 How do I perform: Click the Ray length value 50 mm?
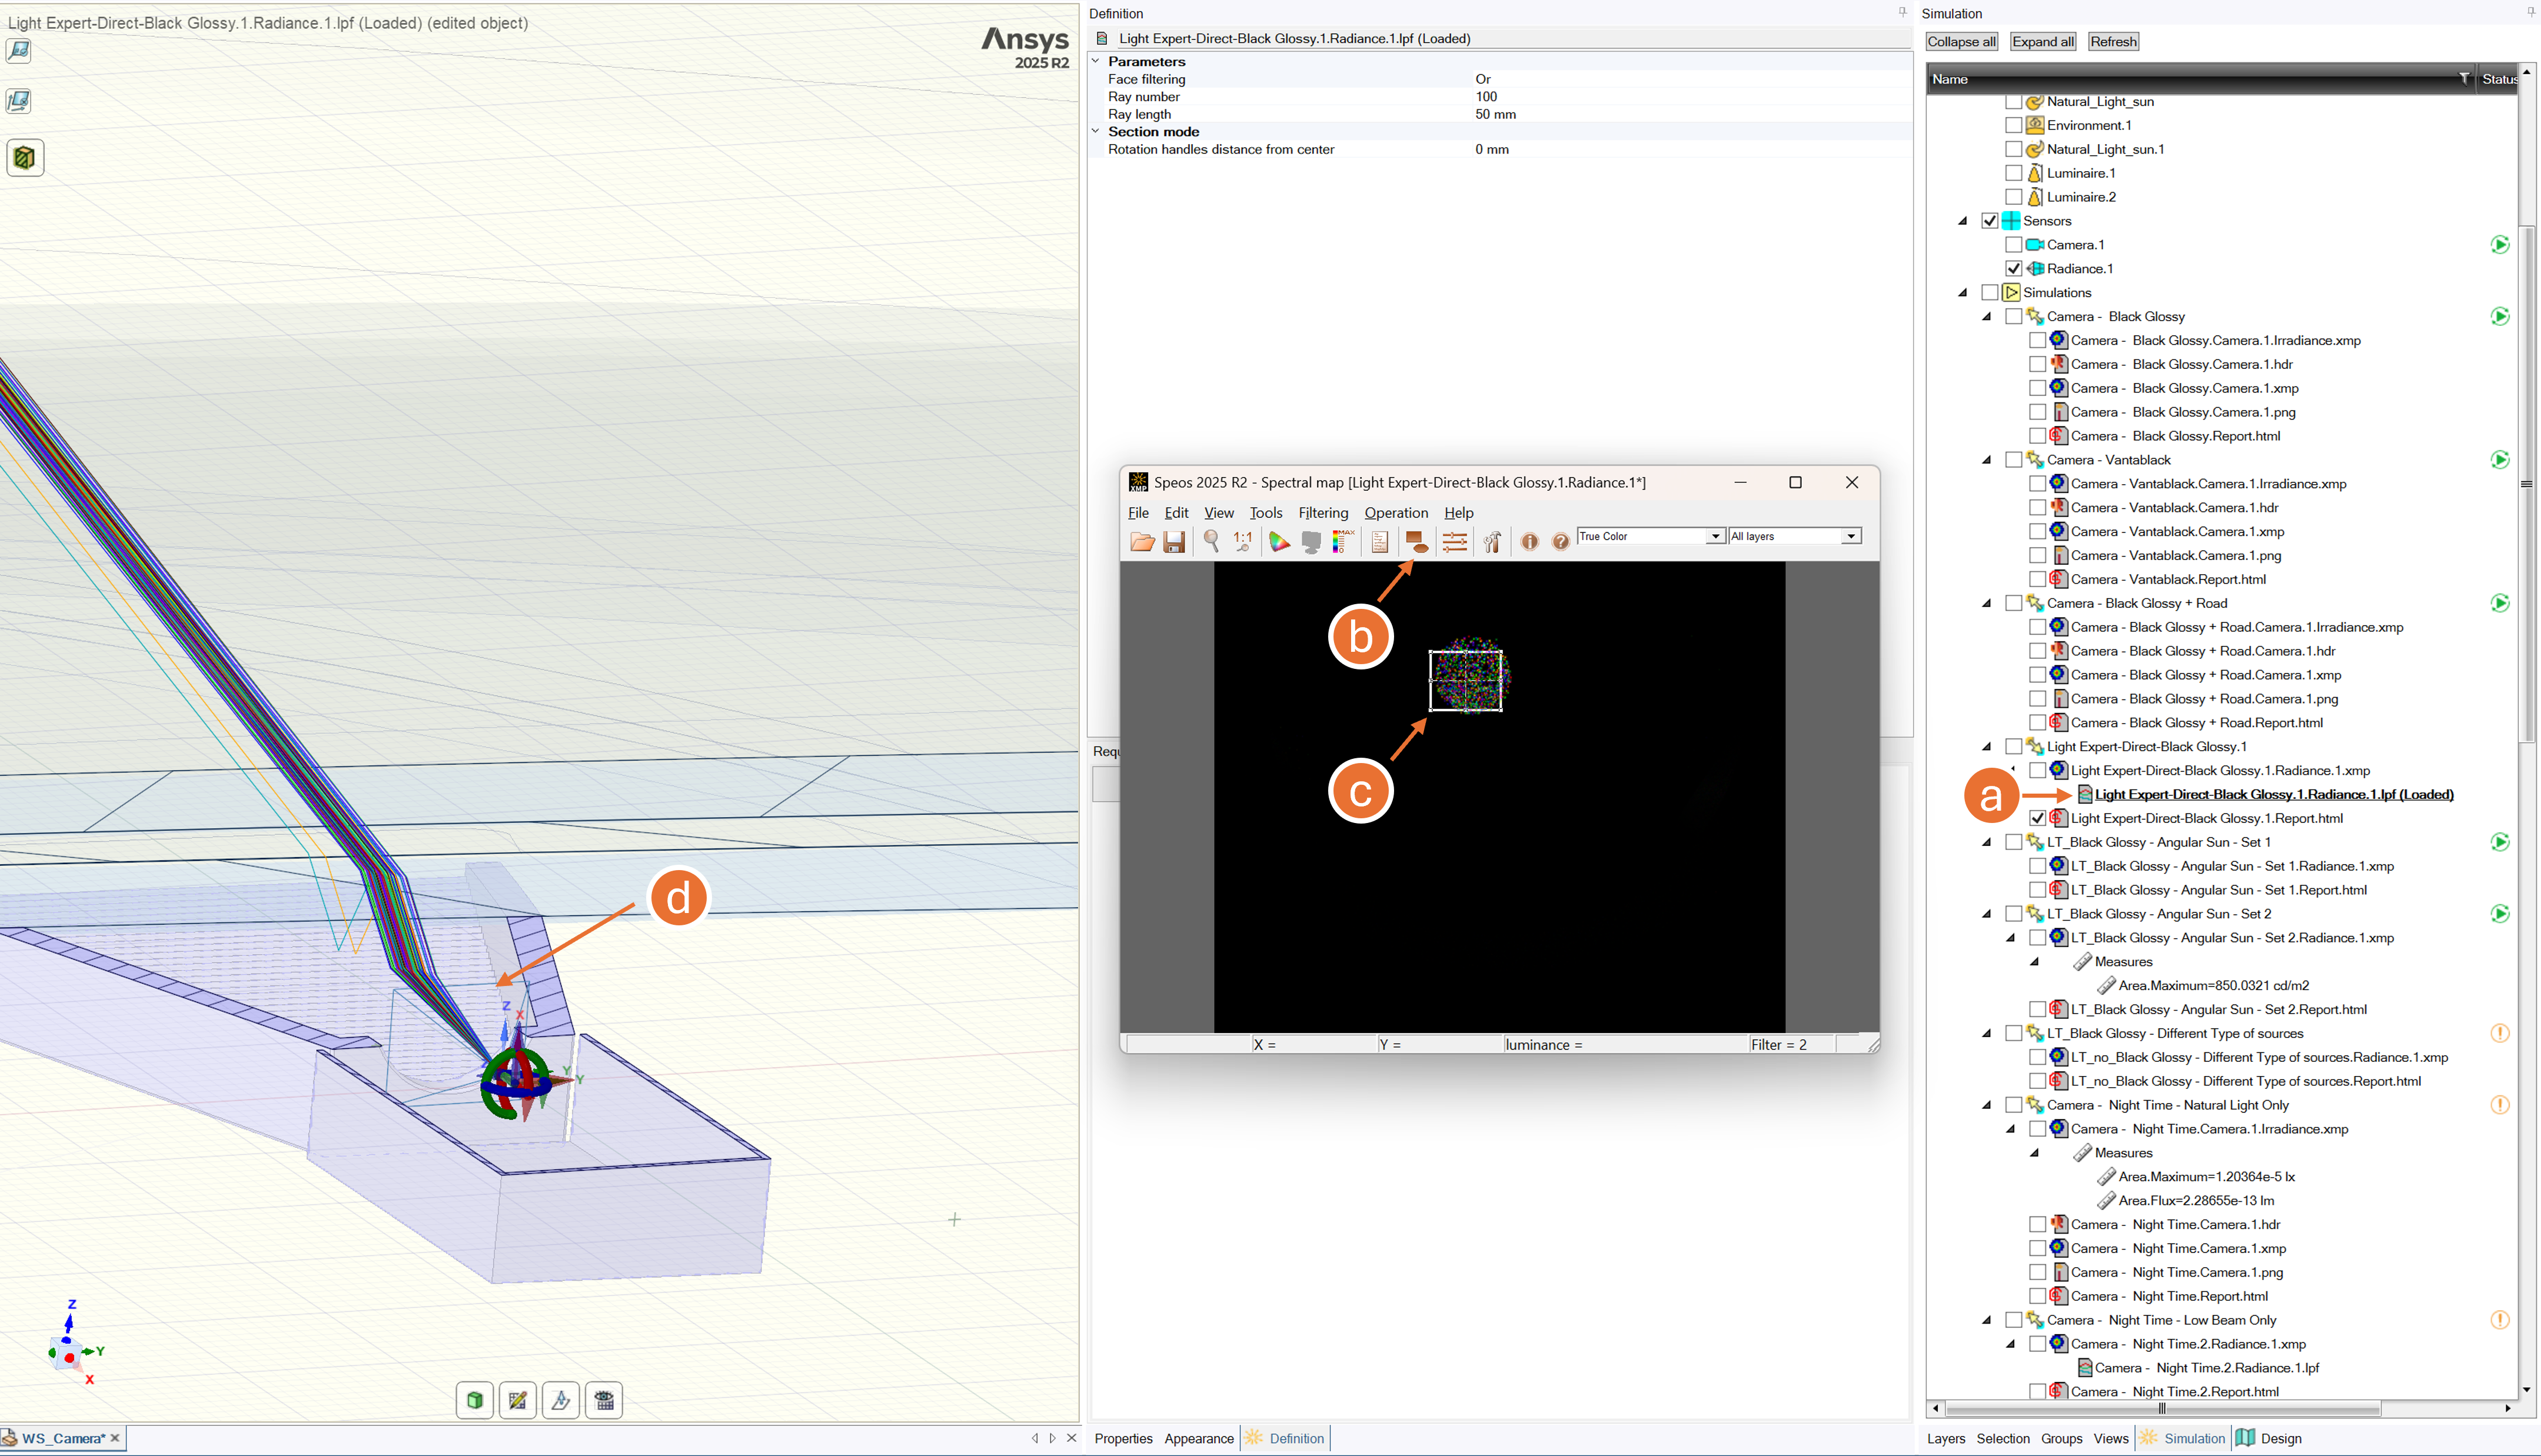pos(1495,114)
